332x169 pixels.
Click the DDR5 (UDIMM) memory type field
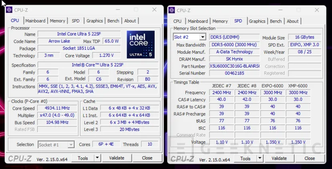pyautogui.click(x=234, y=37)
